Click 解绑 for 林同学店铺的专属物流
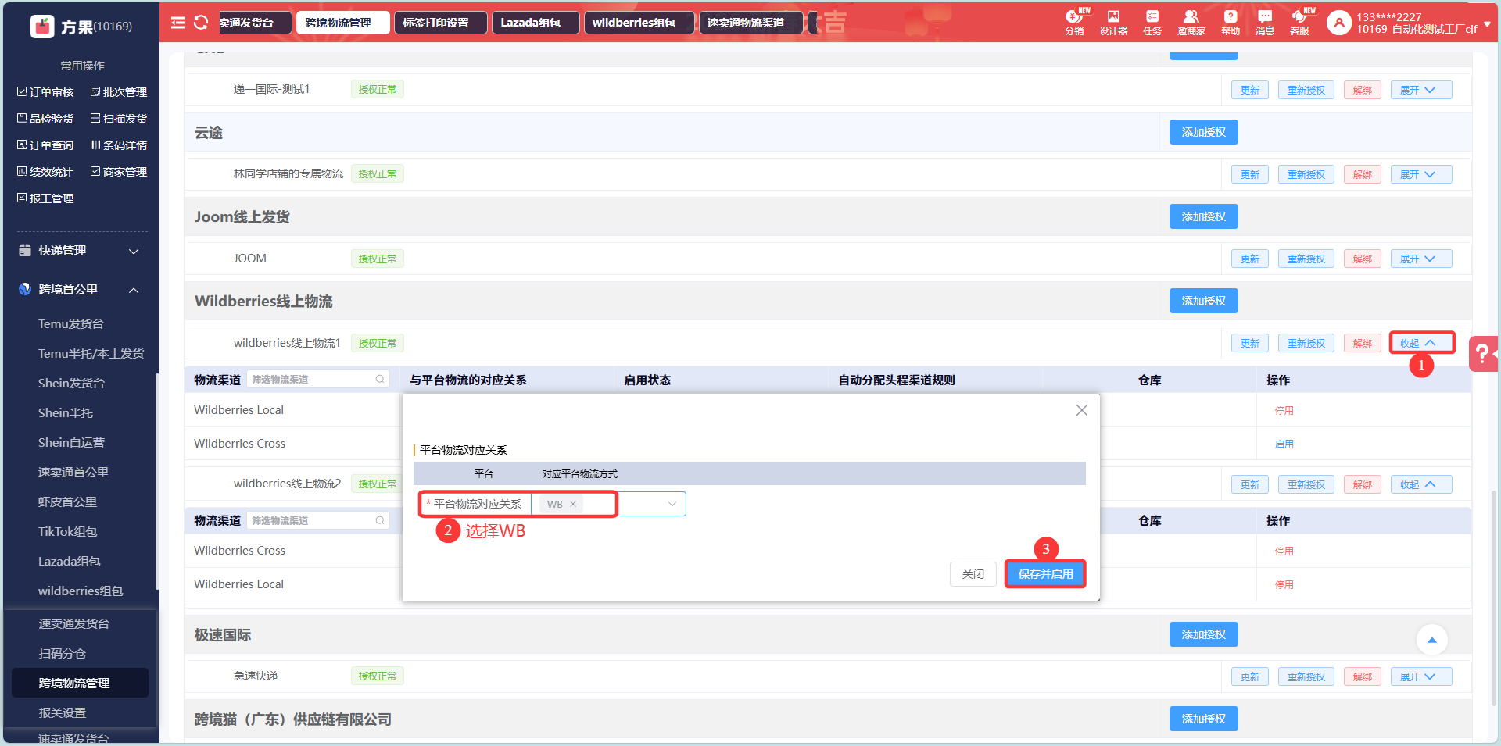Image resolution: width=1501 pixels, height=746 pixels. [1363, 175]
